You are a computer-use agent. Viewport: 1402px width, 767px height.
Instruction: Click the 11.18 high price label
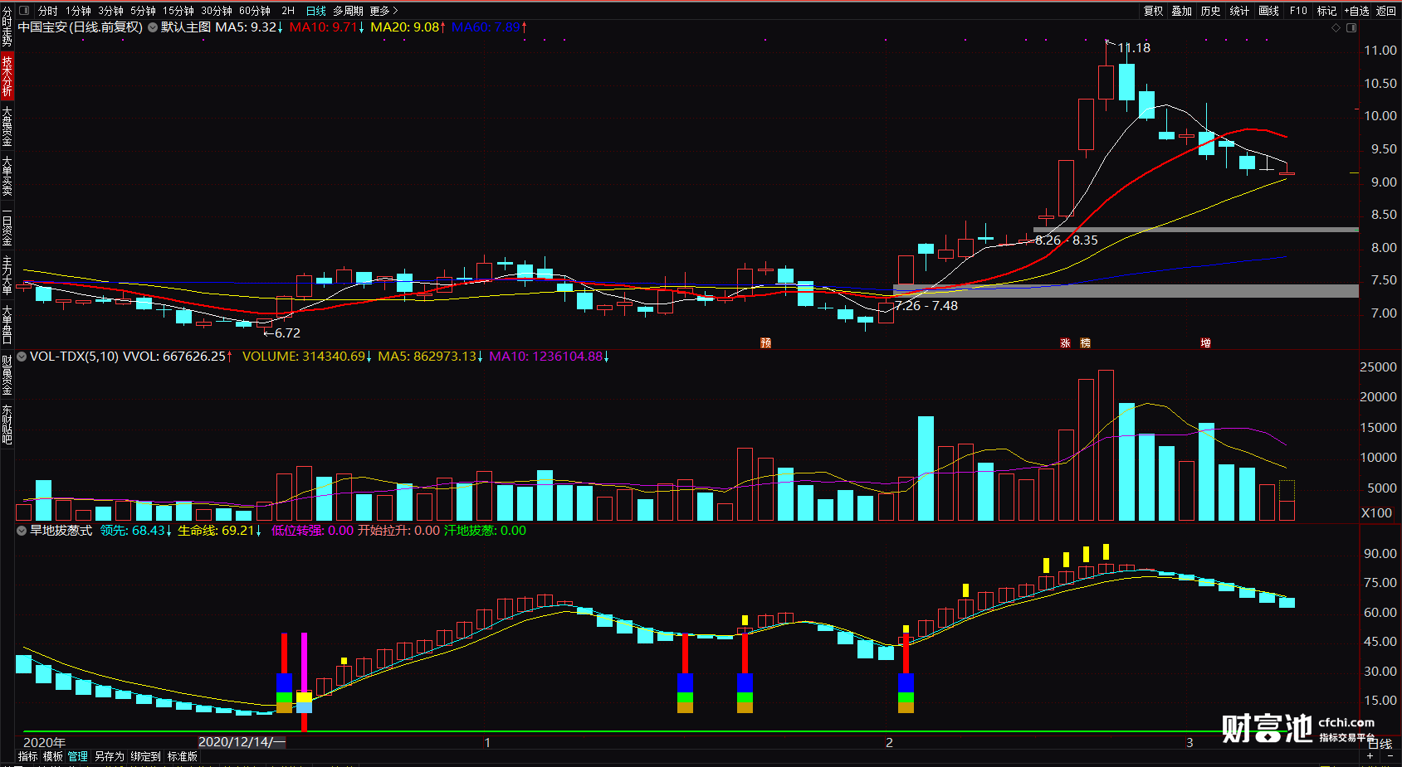coord(1134,48)
